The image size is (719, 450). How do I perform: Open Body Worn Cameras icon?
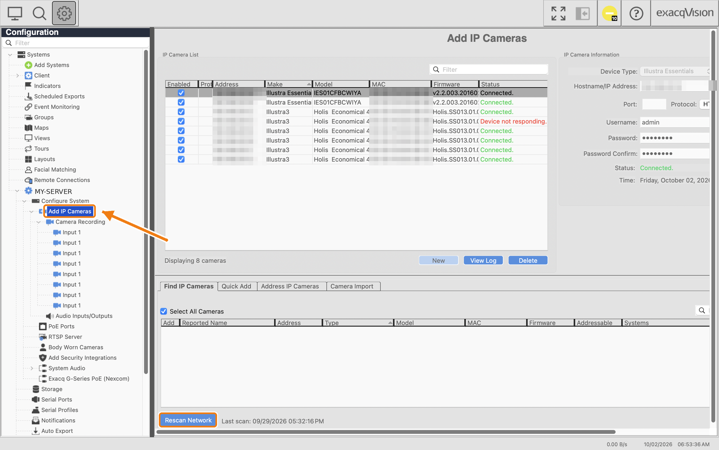(43, 347)
